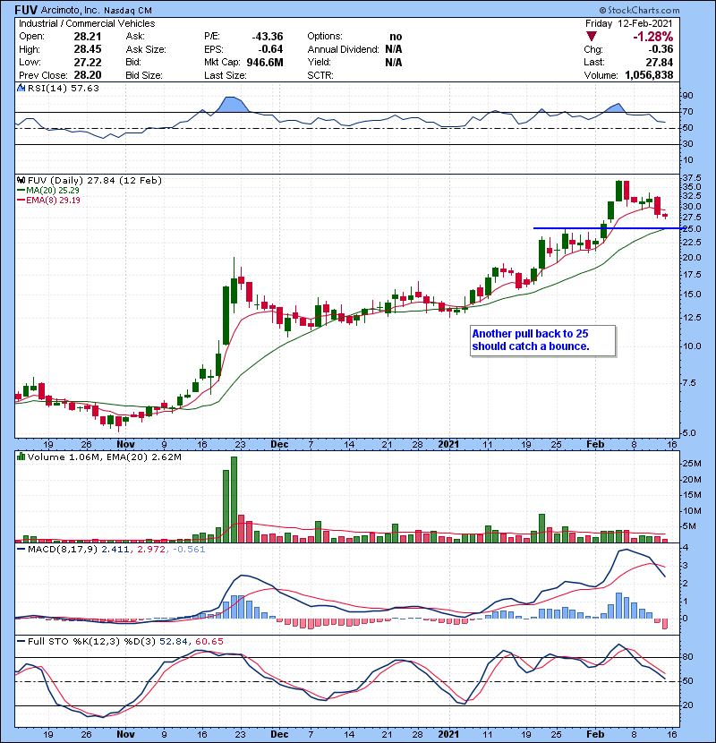Click the Volume 1.06M, EMA(20) 2.62M label

click(104, 457)
